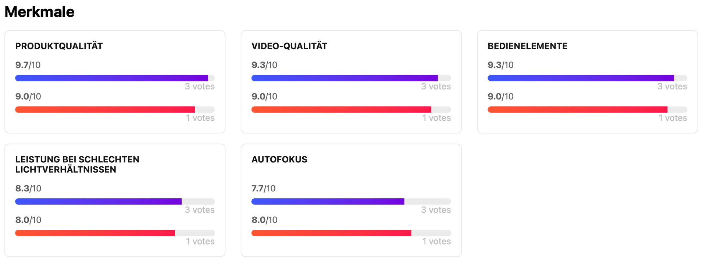Click "1 votes" in the Autofokus card
The width and height of the screenshot is (706, 261).
pos(436,242)
